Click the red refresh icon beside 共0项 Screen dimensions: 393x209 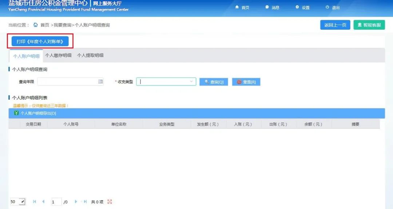[x=110, y=202]
